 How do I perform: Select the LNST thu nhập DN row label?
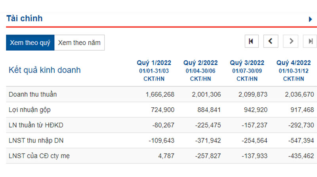36,141
